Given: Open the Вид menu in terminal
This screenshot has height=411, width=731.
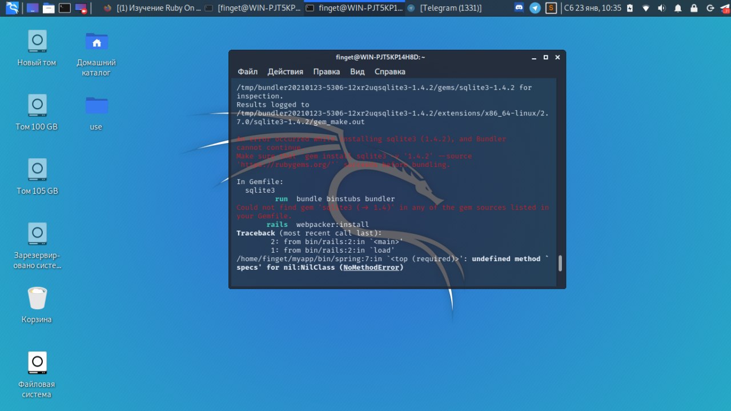Looking at the screenshot, I should 358,71.
